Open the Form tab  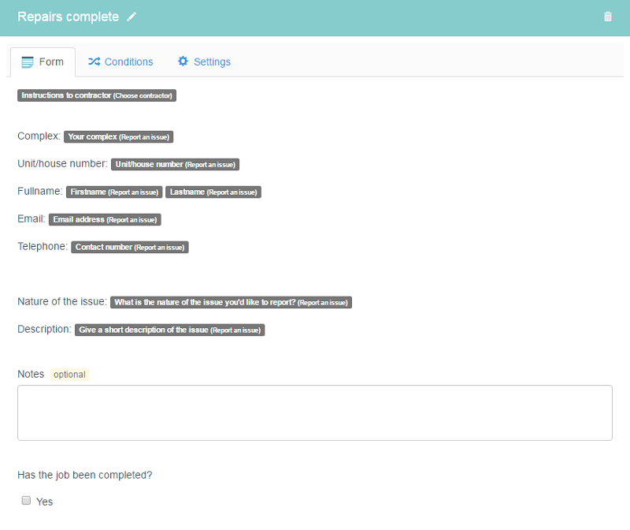click(43, 62)
